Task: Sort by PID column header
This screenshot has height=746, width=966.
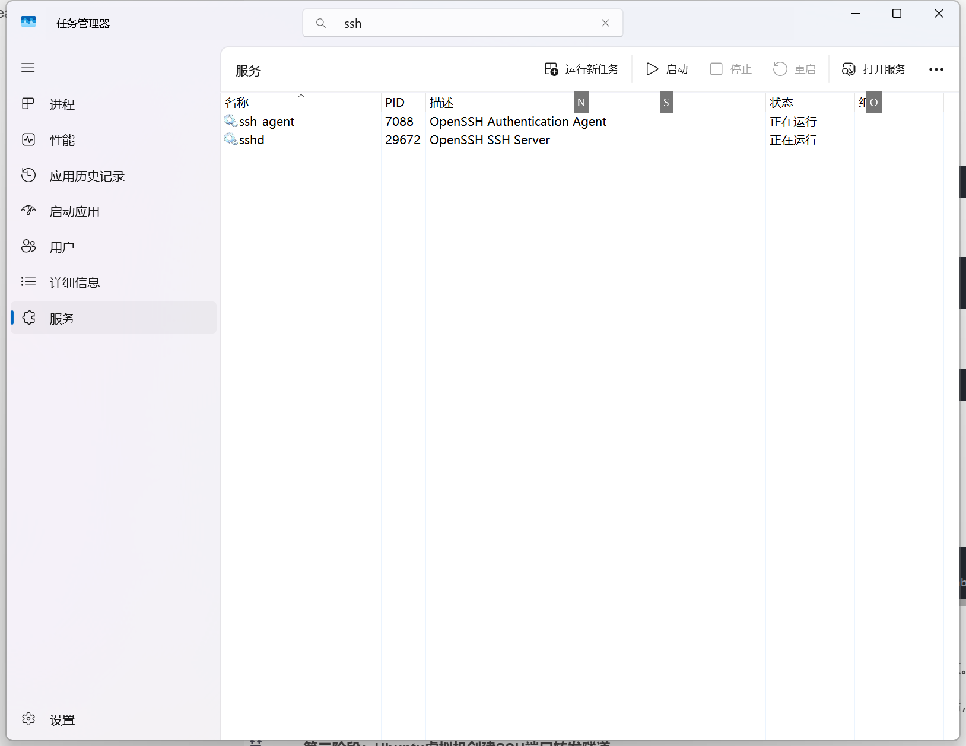Action: coord(403,102)
